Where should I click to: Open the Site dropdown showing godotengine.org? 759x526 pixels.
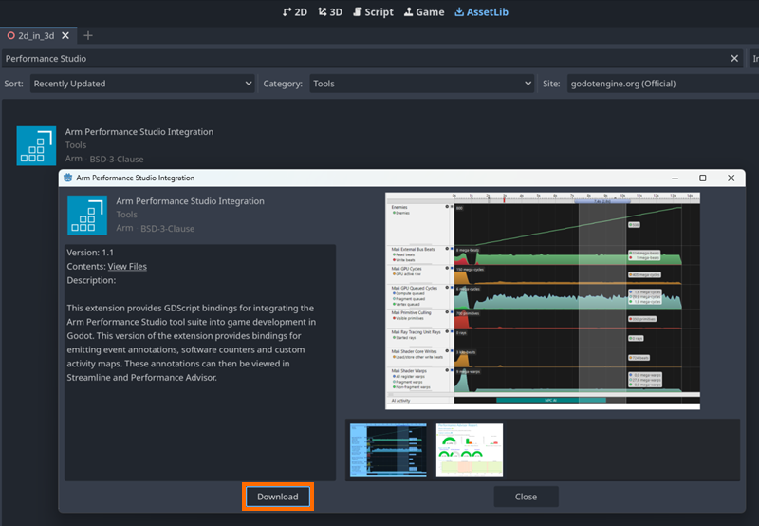pyautogui.click(x=662, y=84)
